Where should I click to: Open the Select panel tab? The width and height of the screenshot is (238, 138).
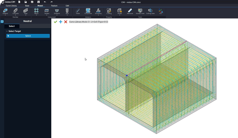[x=12, y=26]
